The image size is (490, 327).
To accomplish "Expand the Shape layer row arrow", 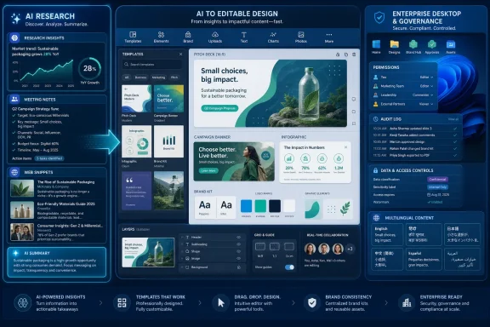I will tap(182, 251).
